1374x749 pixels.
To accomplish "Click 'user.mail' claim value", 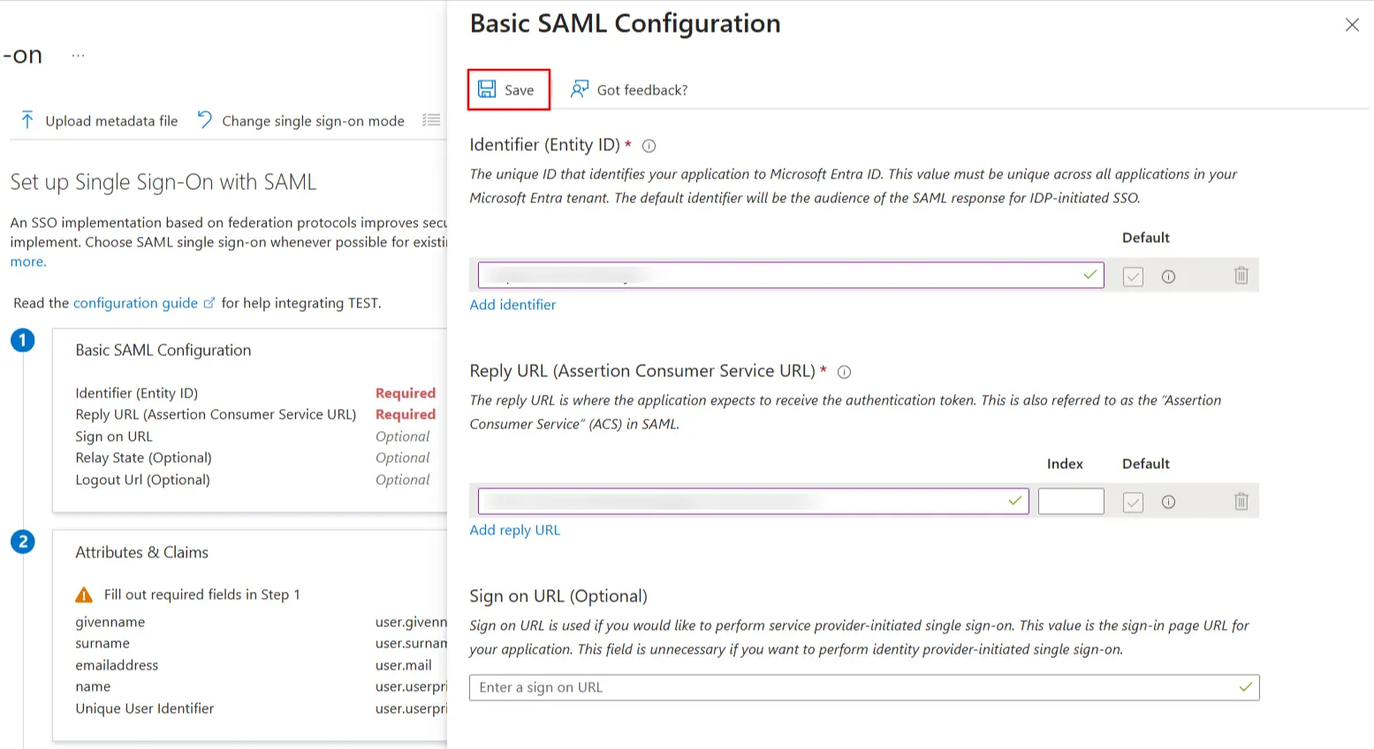I will point(404,665).
